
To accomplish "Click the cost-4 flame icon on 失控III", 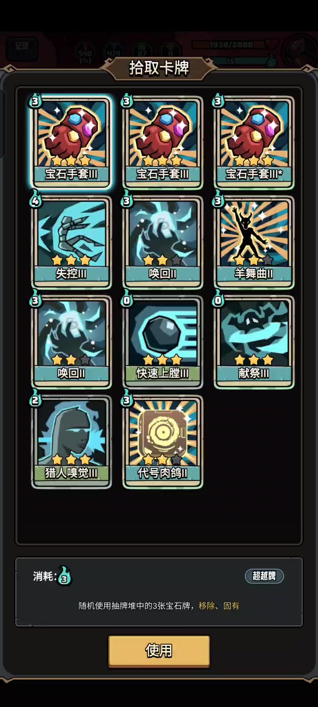I will tap(35, 200).
